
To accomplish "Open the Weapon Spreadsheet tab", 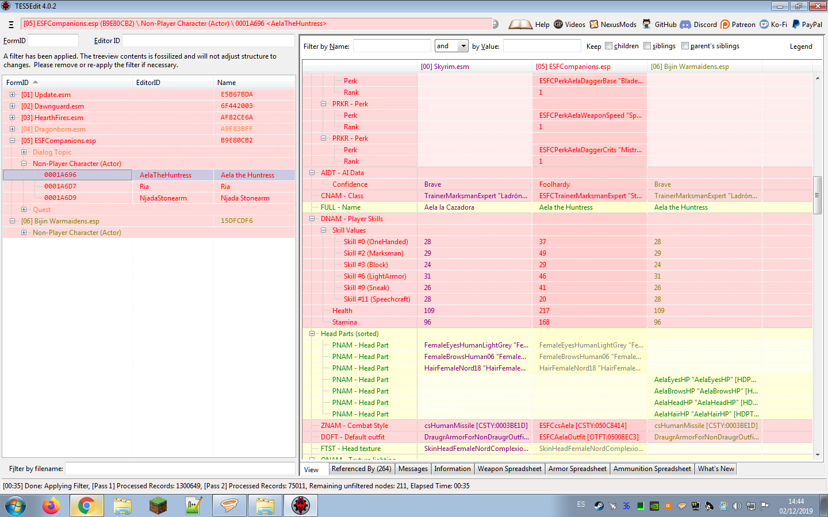I will [509, 469].
